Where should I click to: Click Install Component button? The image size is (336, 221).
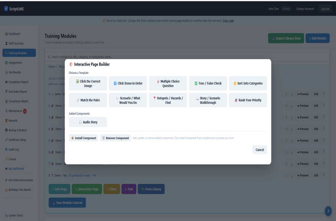(x=84, y=138)
